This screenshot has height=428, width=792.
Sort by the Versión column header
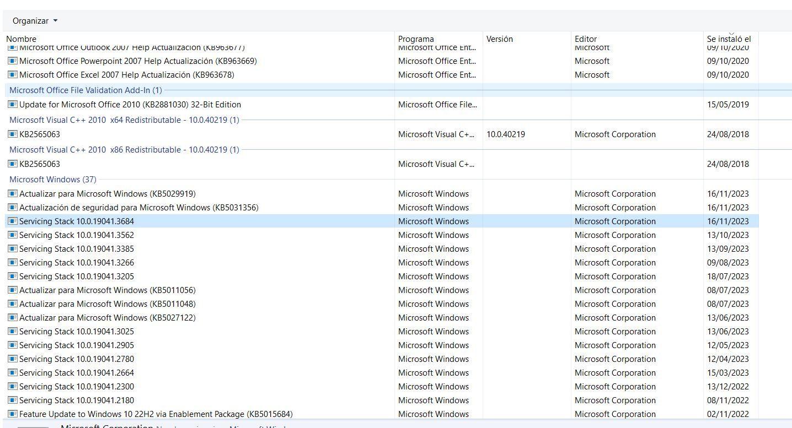(499, 39)
